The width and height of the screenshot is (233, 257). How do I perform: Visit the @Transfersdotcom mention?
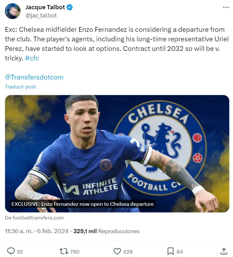click(34, 77)
